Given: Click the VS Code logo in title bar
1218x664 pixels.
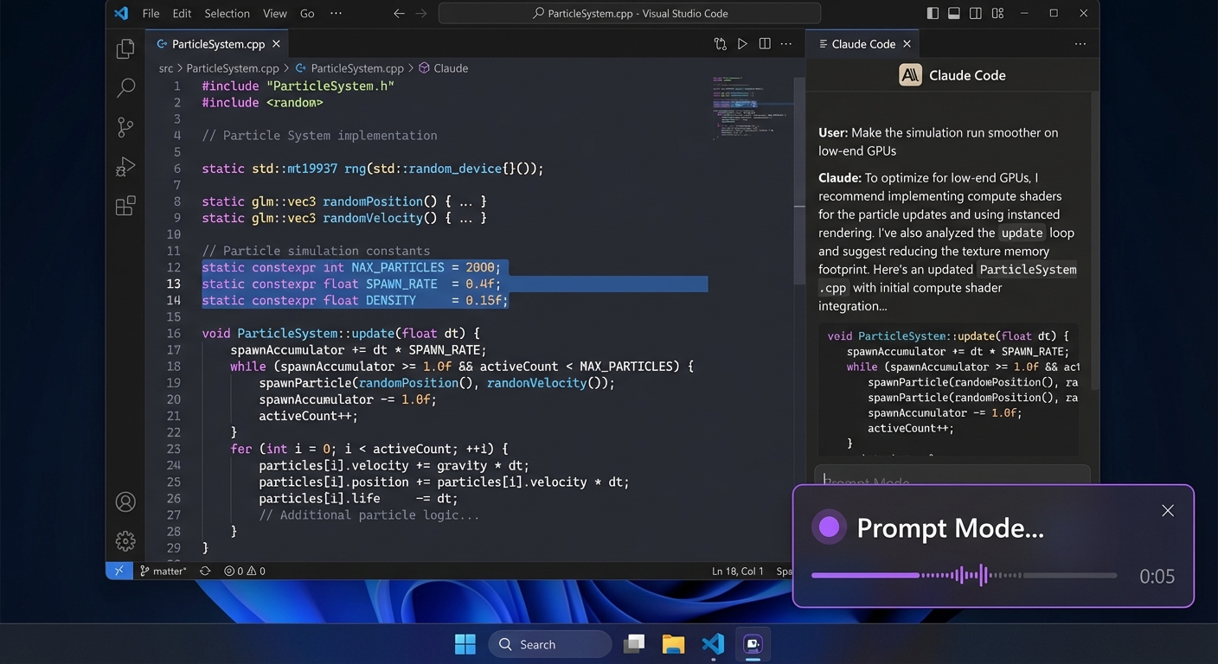Looking at the screenshot, I should (121, 13).
